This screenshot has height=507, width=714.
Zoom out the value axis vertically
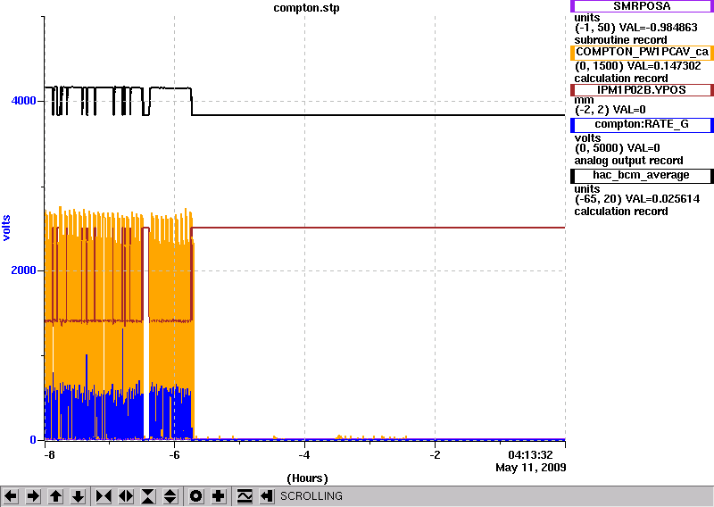(170, 495)
